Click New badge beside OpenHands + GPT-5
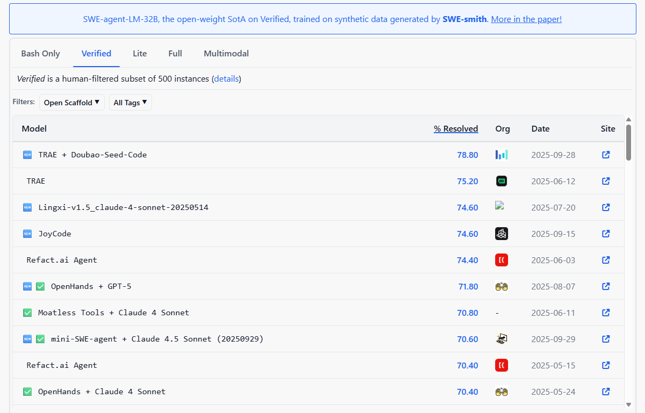 27,286
